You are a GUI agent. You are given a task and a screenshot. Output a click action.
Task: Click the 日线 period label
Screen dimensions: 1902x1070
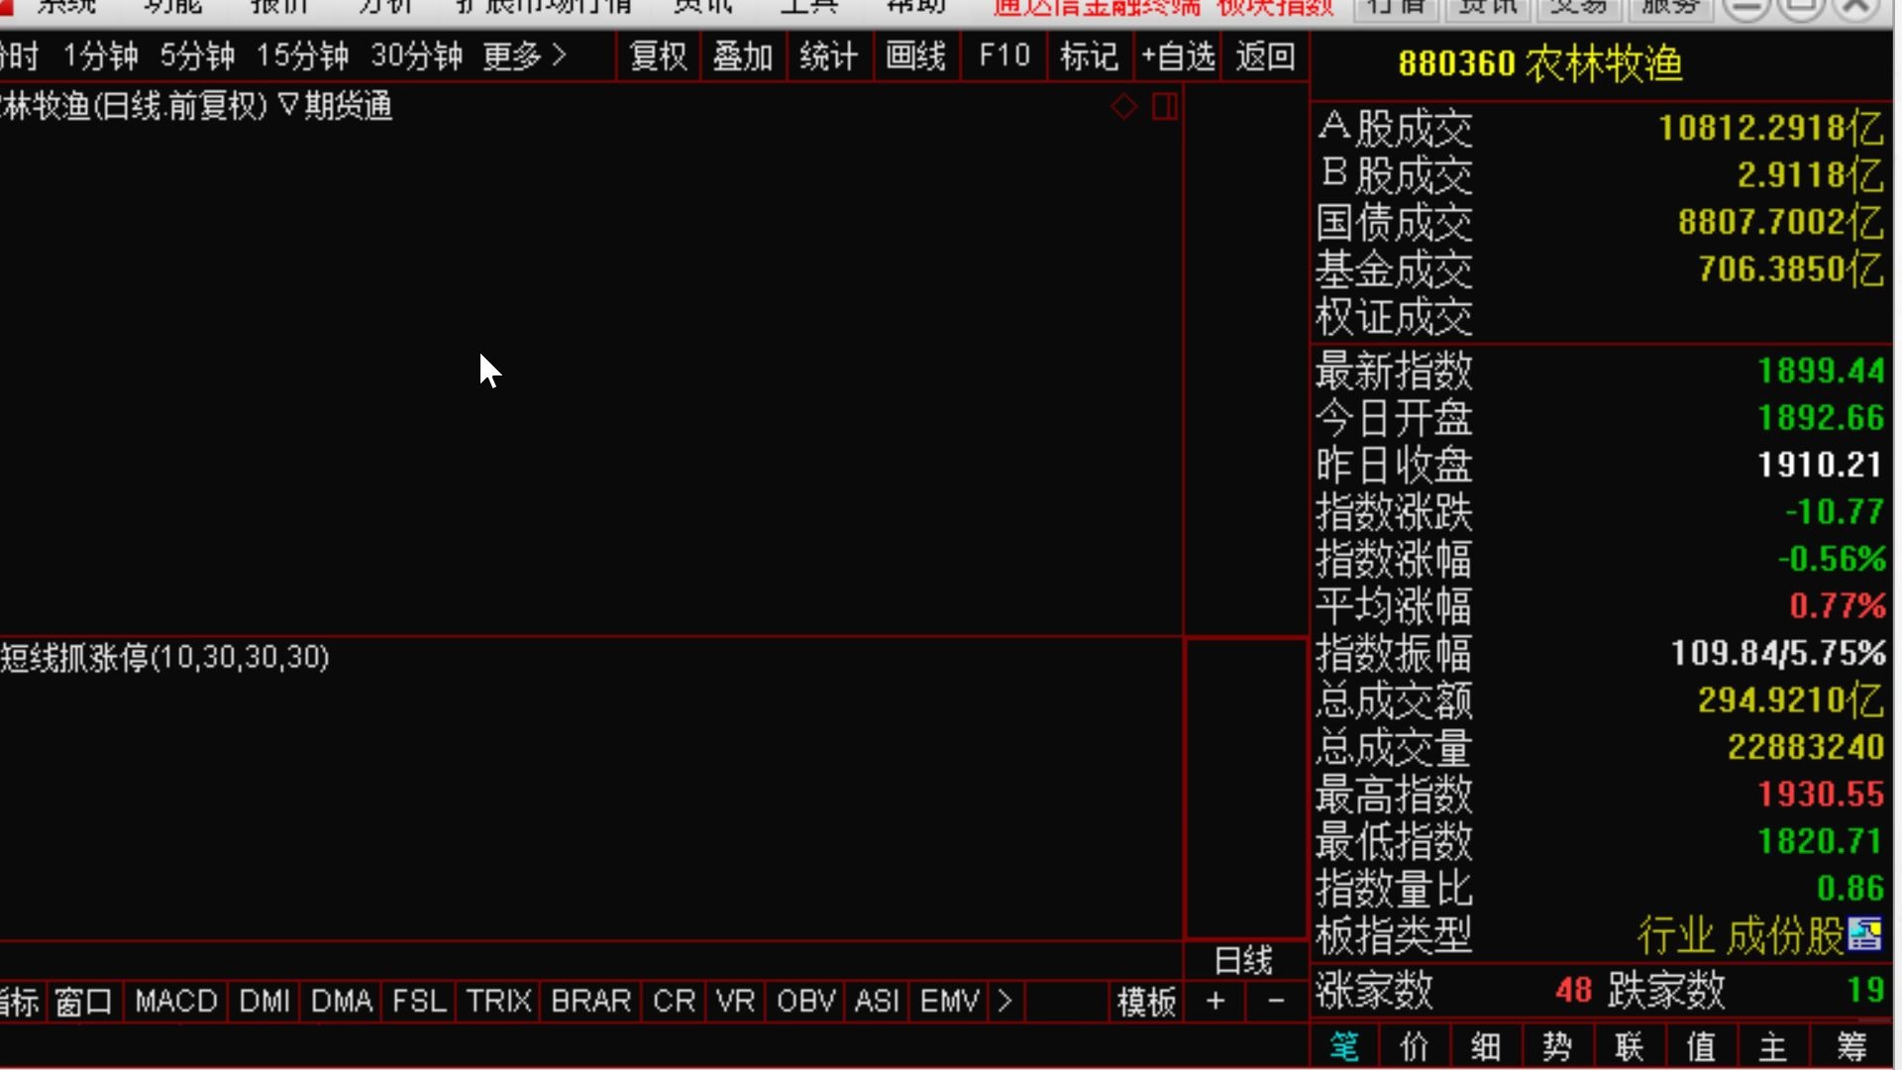click(x=1243, y=960)
